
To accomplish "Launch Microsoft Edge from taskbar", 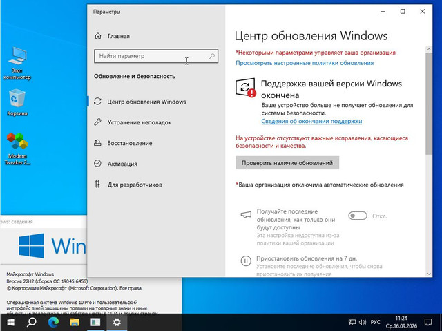I will (x=53, y=322).
